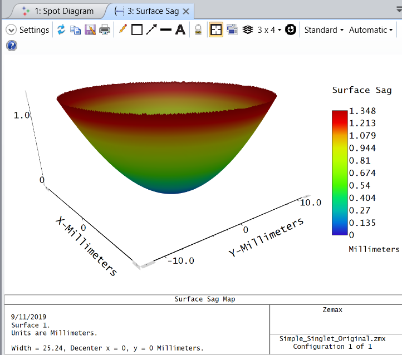Choose the line drawing tool
This screenshot has width=402, height=355.
point(166,29)
